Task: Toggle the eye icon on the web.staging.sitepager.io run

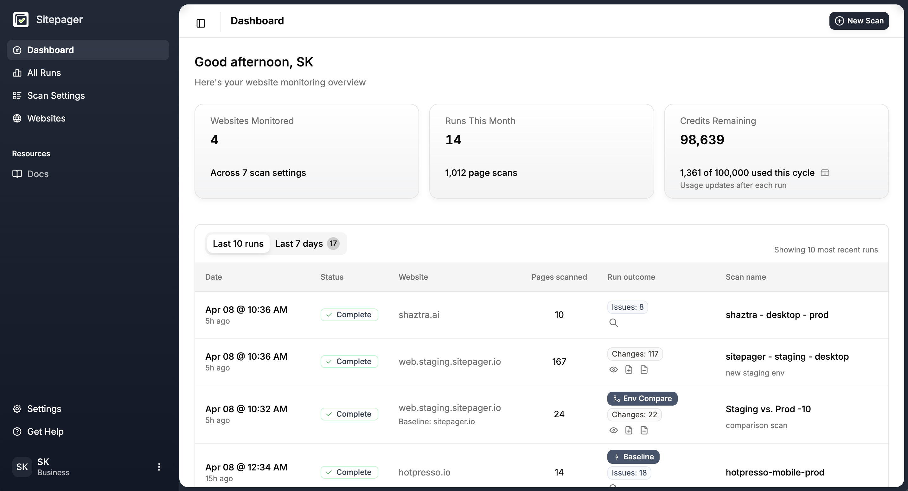Action: (x=614, y=370)
